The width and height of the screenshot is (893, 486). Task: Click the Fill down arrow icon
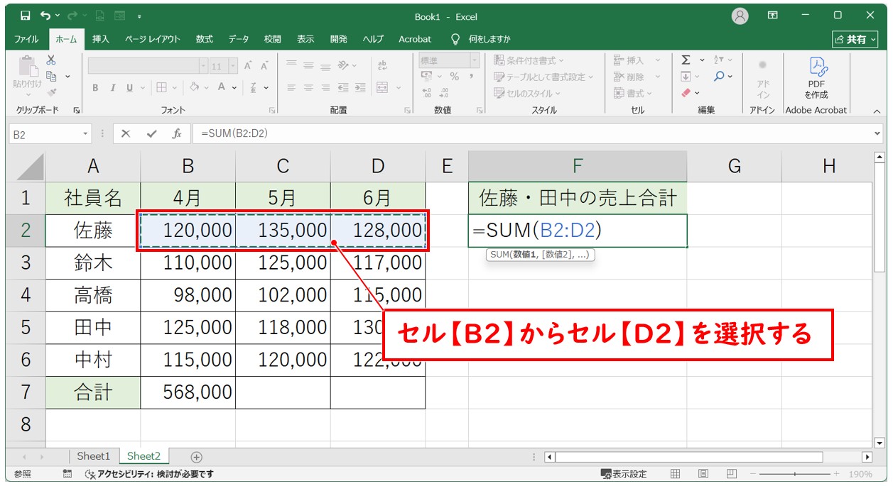tap(686, 77)
